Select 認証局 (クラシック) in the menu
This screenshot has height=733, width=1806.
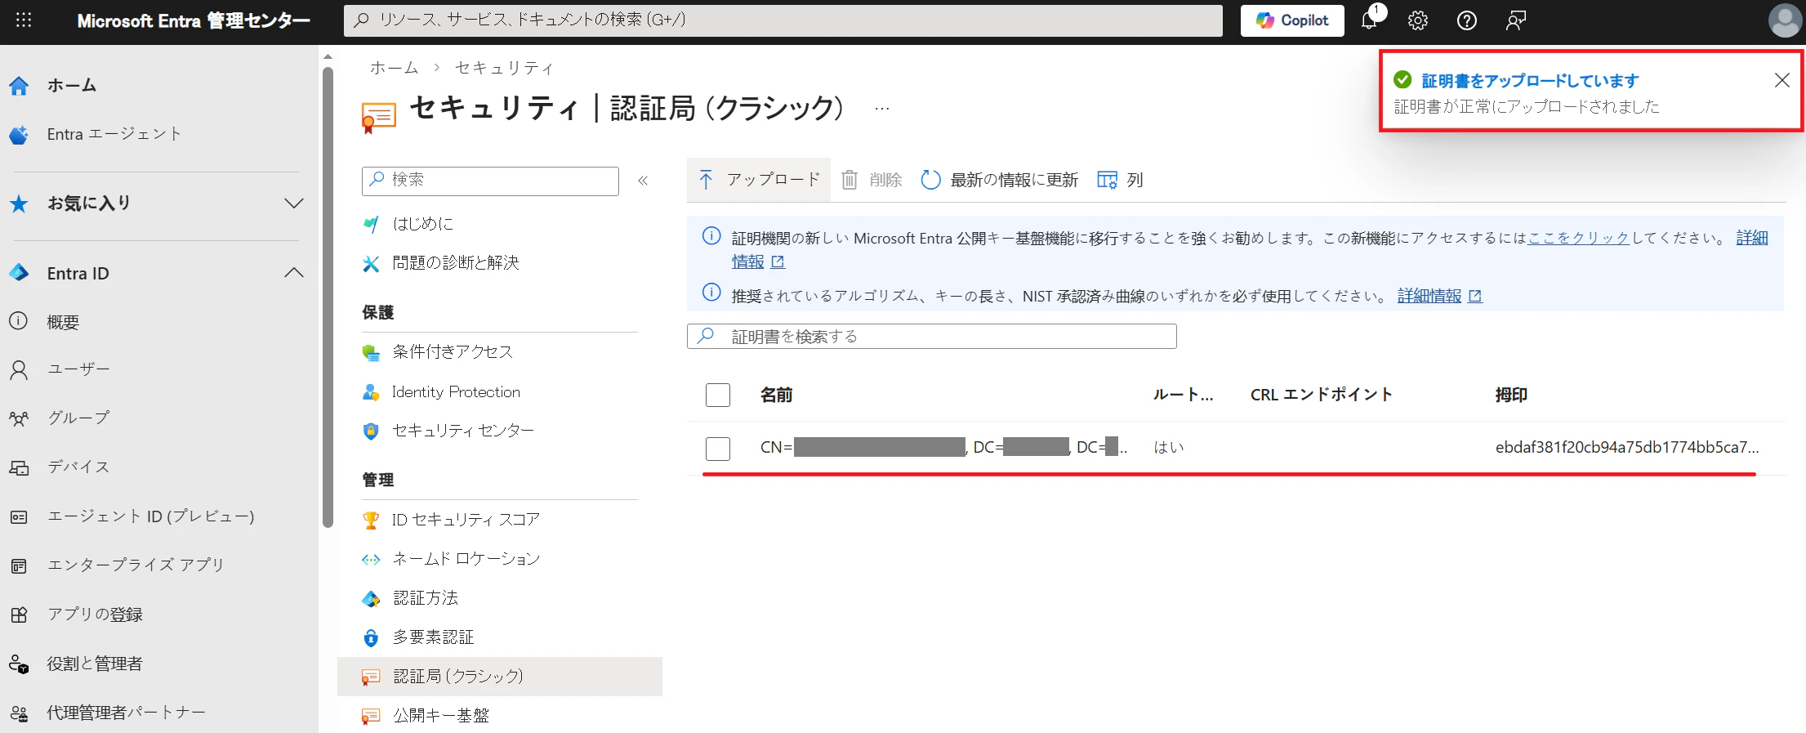(x=500, y=677)
